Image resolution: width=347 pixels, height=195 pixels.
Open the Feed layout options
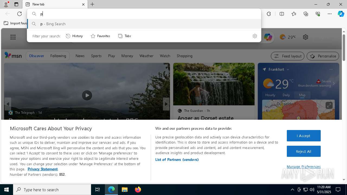[x=288, y=56]
